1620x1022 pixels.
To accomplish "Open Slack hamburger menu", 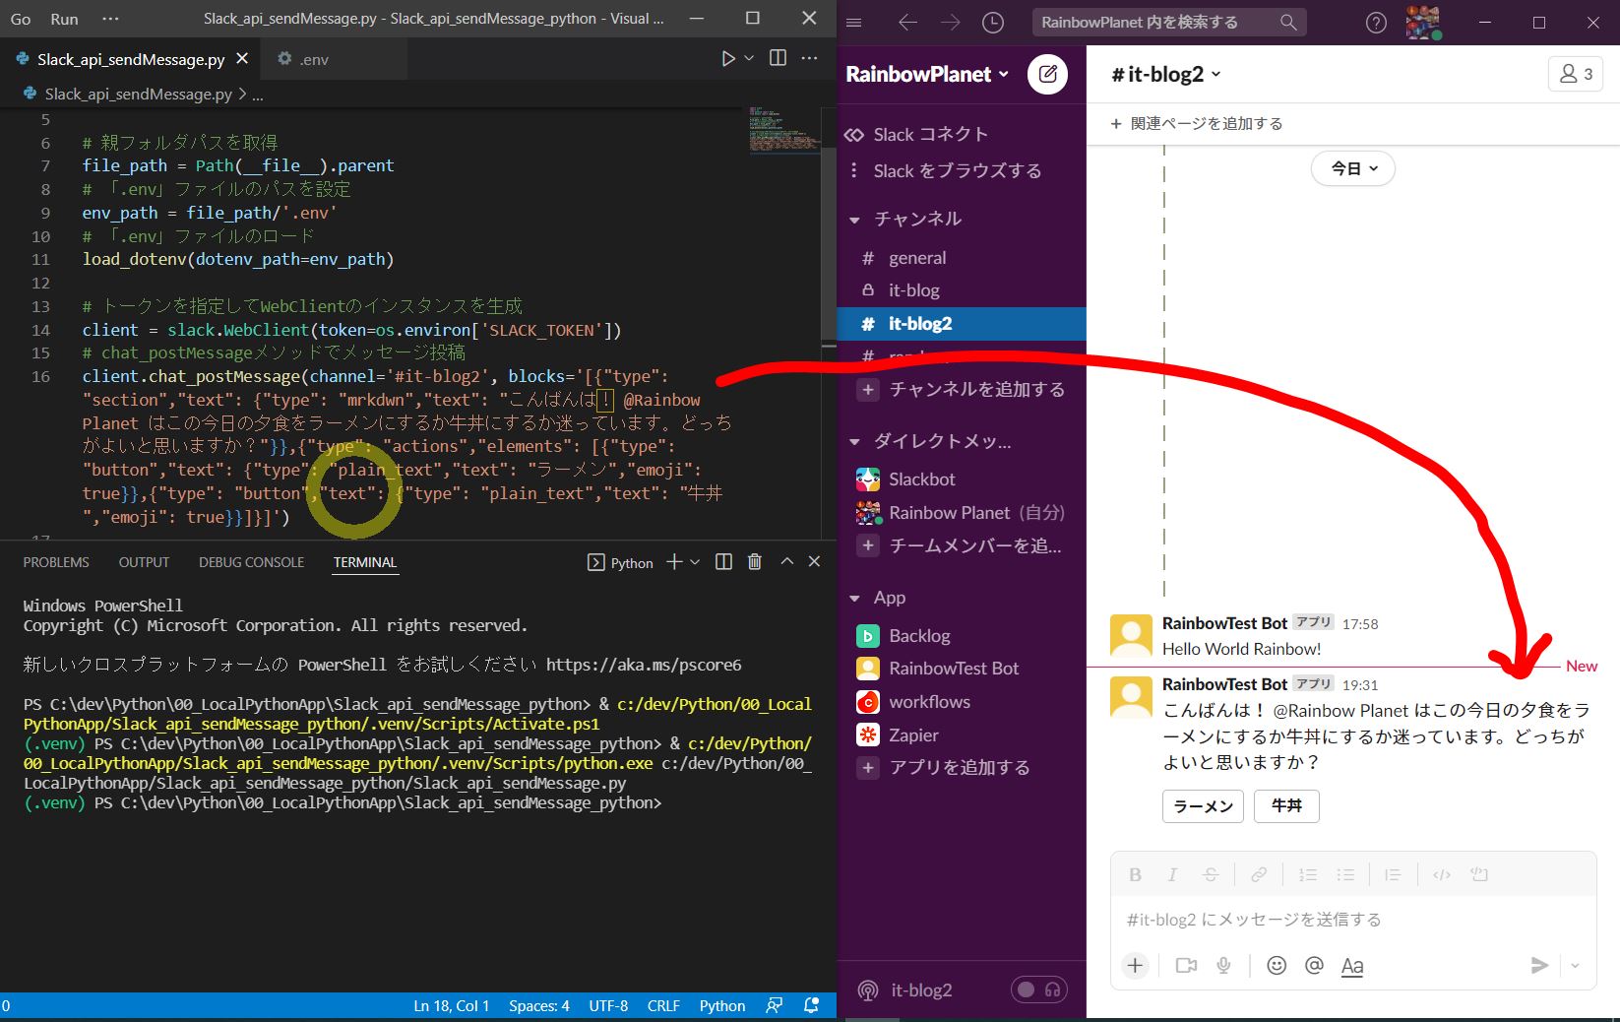I will 854,22.
